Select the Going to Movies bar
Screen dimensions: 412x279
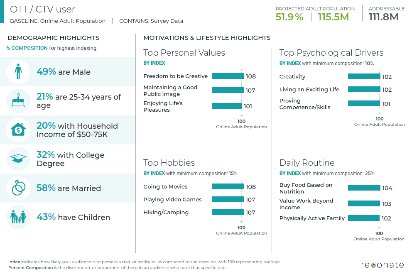pyautogui.click(x=228, y=186)
